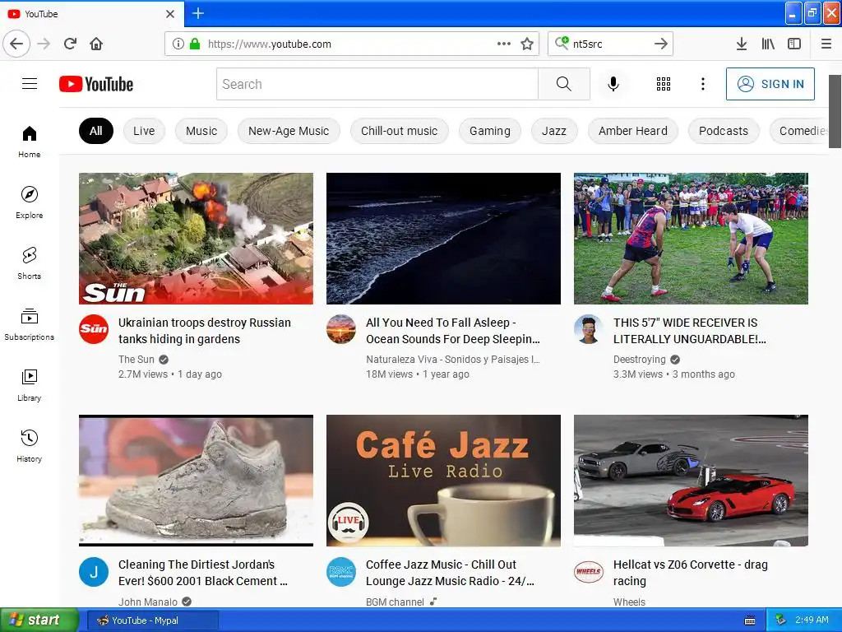Click the YouTube search input field

pos(377,84)
